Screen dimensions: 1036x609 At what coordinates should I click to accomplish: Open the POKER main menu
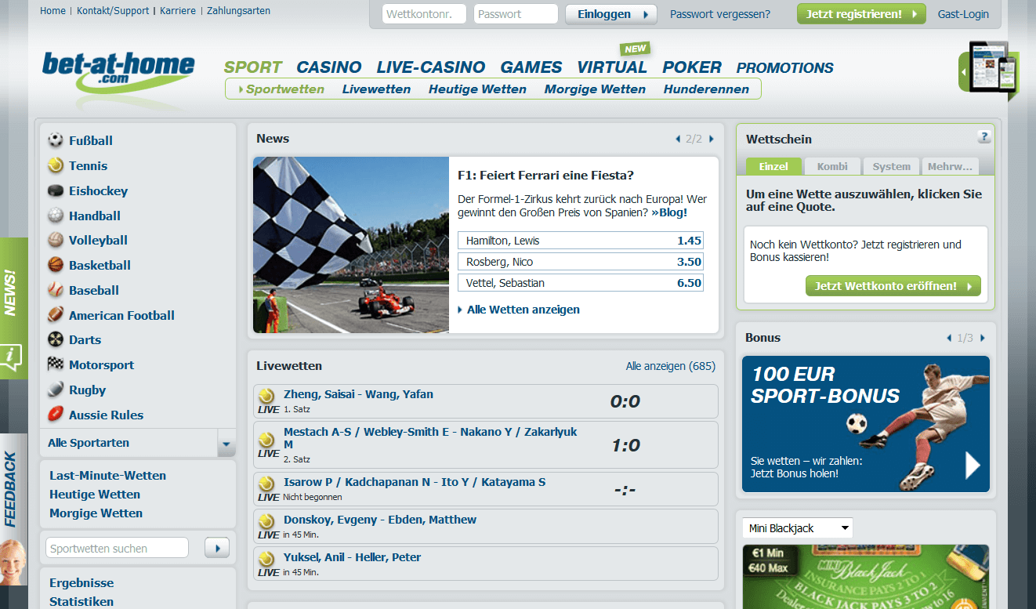(692, 67)
